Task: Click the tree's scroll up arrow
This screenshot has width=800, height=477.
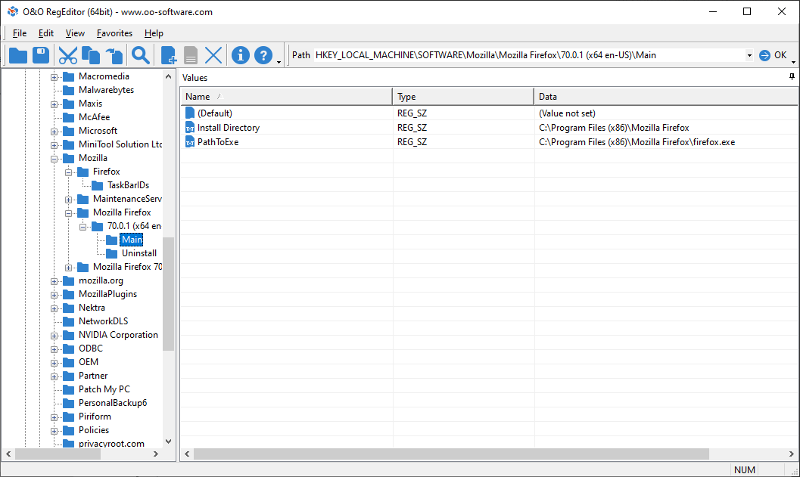Action: point(168,76)
